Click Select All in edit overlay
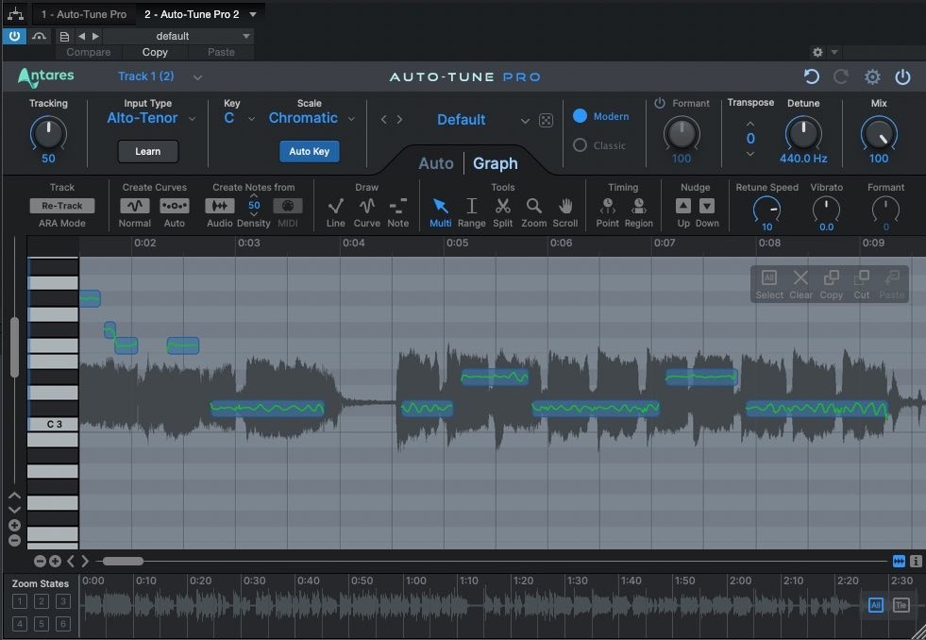 click(769, 284)
